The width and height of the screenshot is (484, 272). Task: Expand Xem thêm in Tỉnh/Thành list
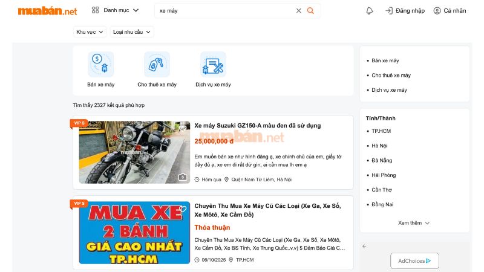coord(414,222)
